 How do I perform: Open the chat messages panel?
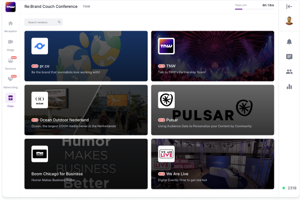[x=289, y=57]
